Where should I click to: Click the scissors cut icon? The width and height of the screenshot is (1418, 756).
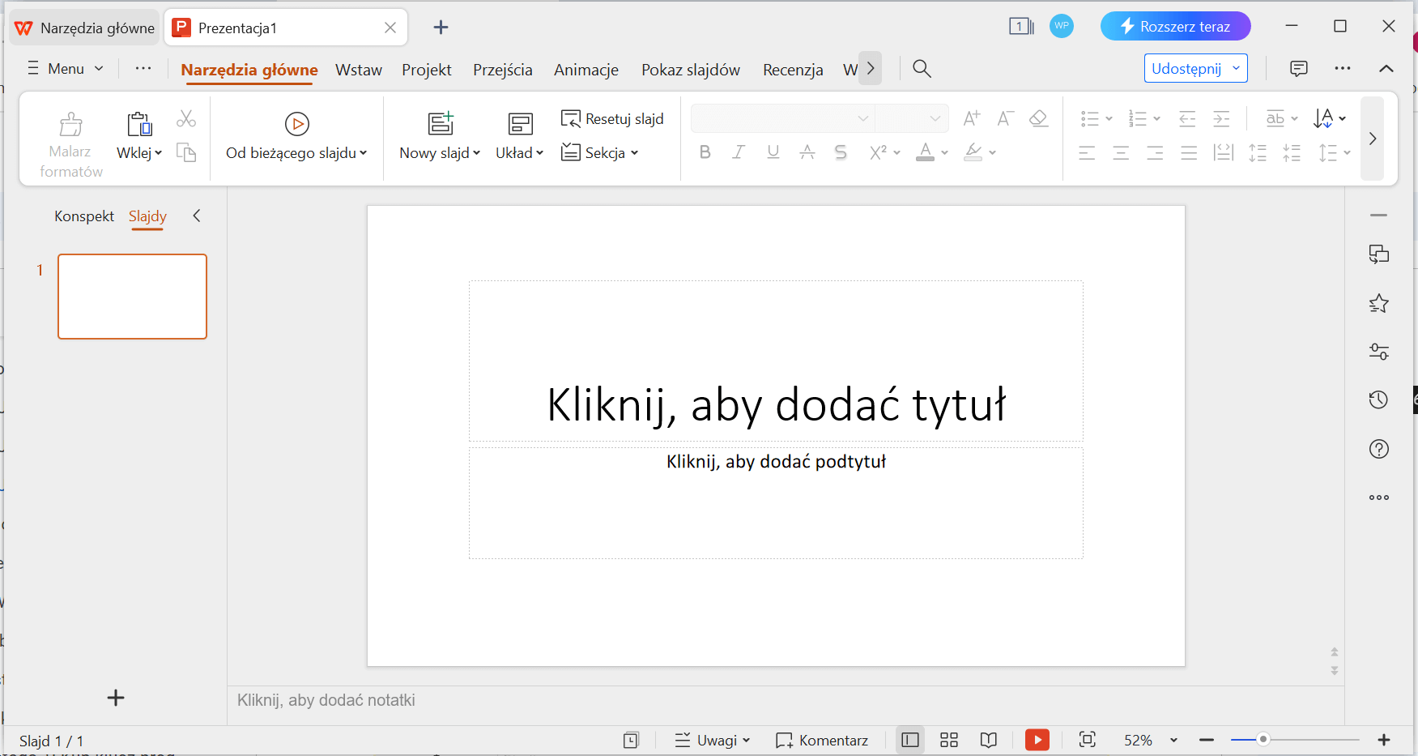[x=186, y=119]
